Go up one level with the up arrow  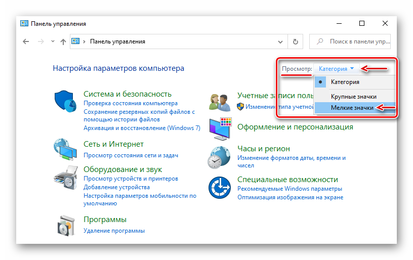coord(63,41)
